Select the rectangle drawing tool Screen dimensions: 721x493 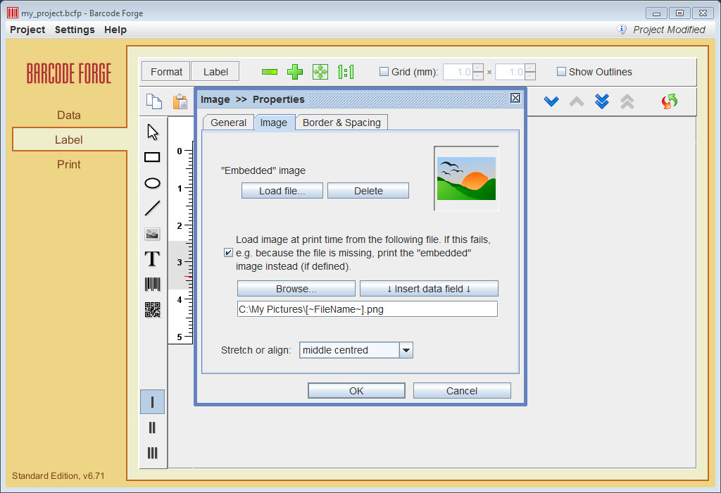(x=152, y=157)
